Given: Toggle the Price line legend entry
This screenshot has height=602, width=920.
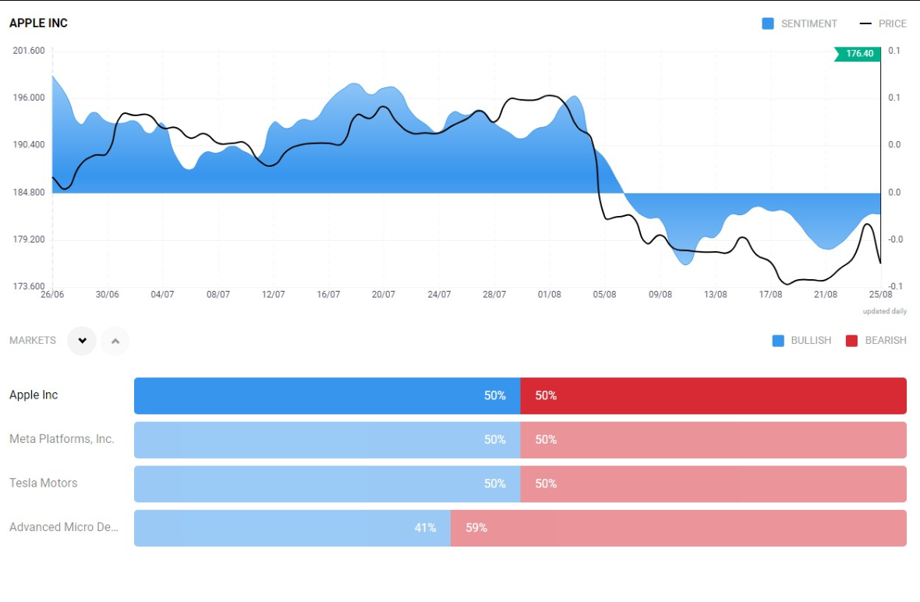Looking at the screenshot, I should 883,23.
